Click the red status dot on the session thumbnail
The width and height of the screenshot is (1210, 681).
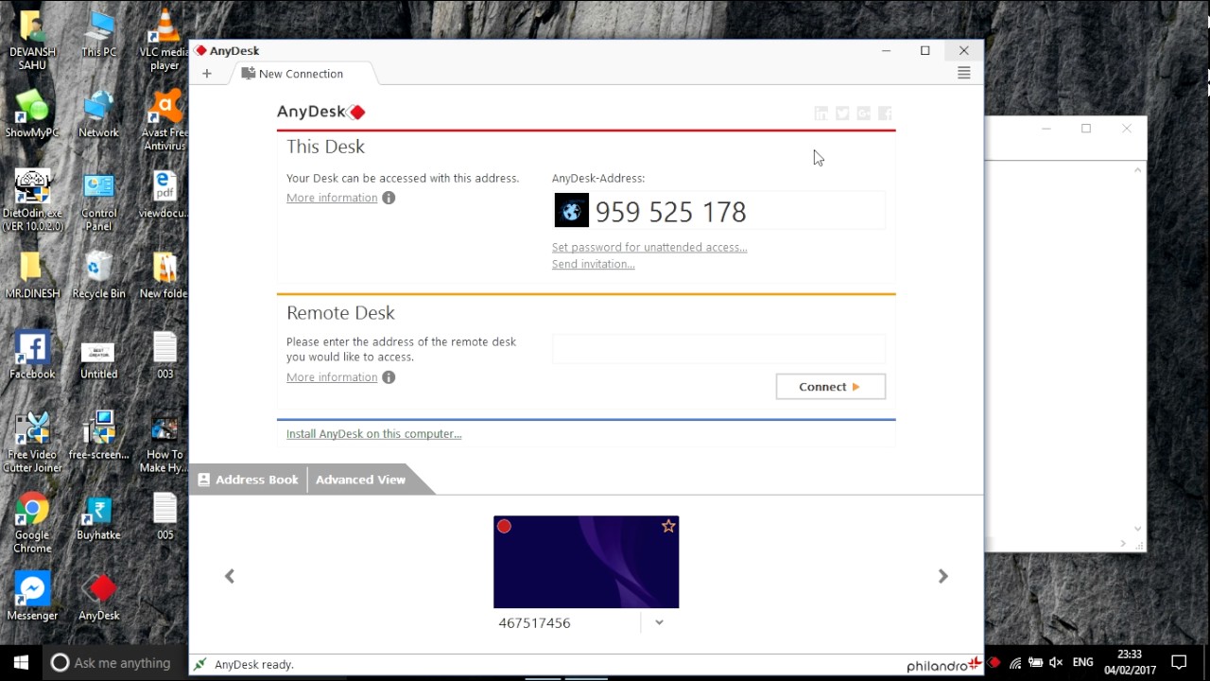[x=504, y=526]
